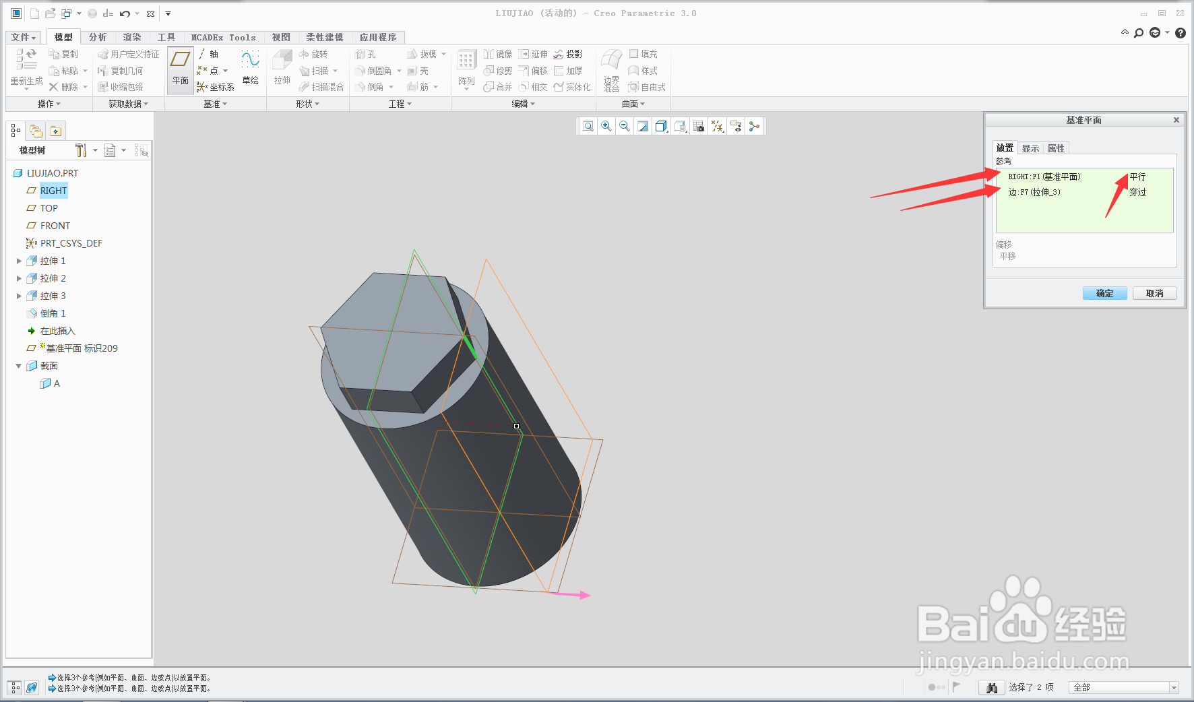Click the 确定 button in datum plane dialog
Image resolution: width=1194 pixels, height=702 pixels.
pos(1104,293)
